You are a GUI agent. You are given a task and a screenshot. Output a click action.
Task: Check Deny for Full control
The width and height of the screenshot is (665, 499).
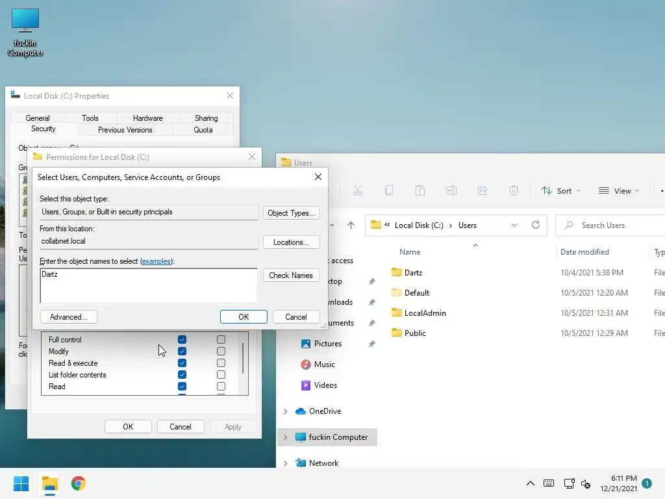[x=221, y=339]
